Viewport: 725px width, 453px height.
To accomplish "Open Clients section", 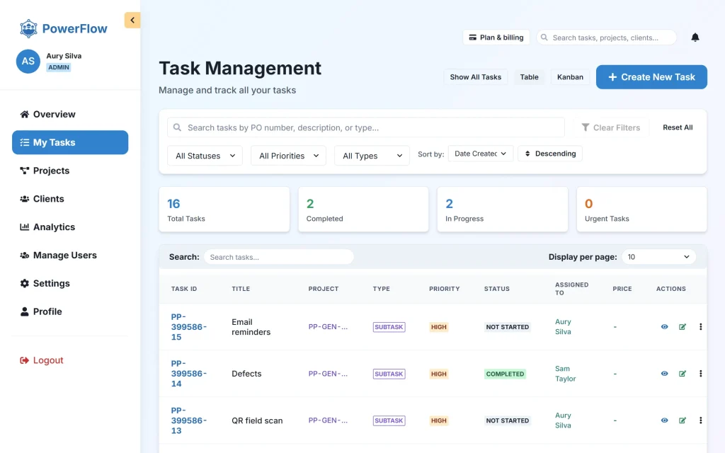I will coord(70,199).
